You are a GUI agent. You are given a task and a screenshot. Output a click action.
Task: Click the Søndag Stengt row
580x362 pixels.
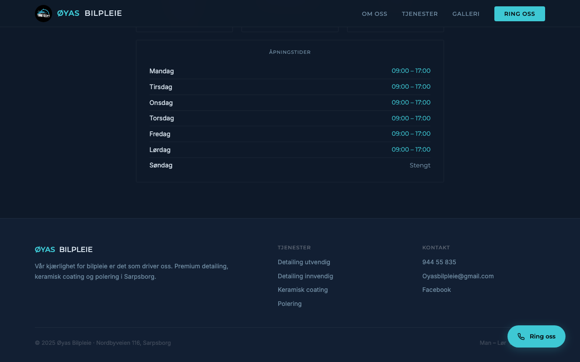[x=290, y=165]
